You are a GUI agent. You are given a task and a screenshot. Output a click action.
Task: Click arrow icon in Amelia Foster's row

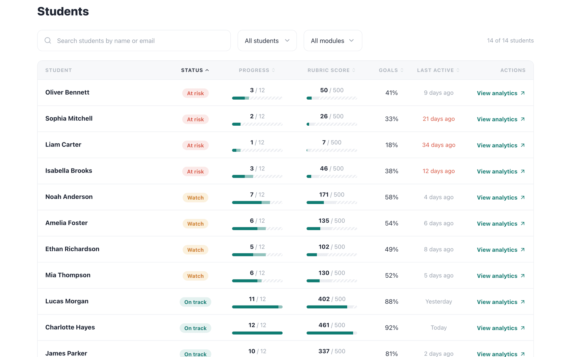[523, 223]
